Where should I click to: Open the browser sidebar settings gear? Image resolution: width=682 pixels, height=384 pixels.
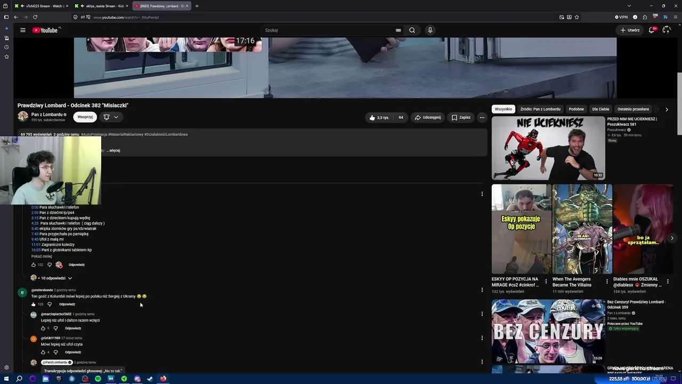[6, 367]
